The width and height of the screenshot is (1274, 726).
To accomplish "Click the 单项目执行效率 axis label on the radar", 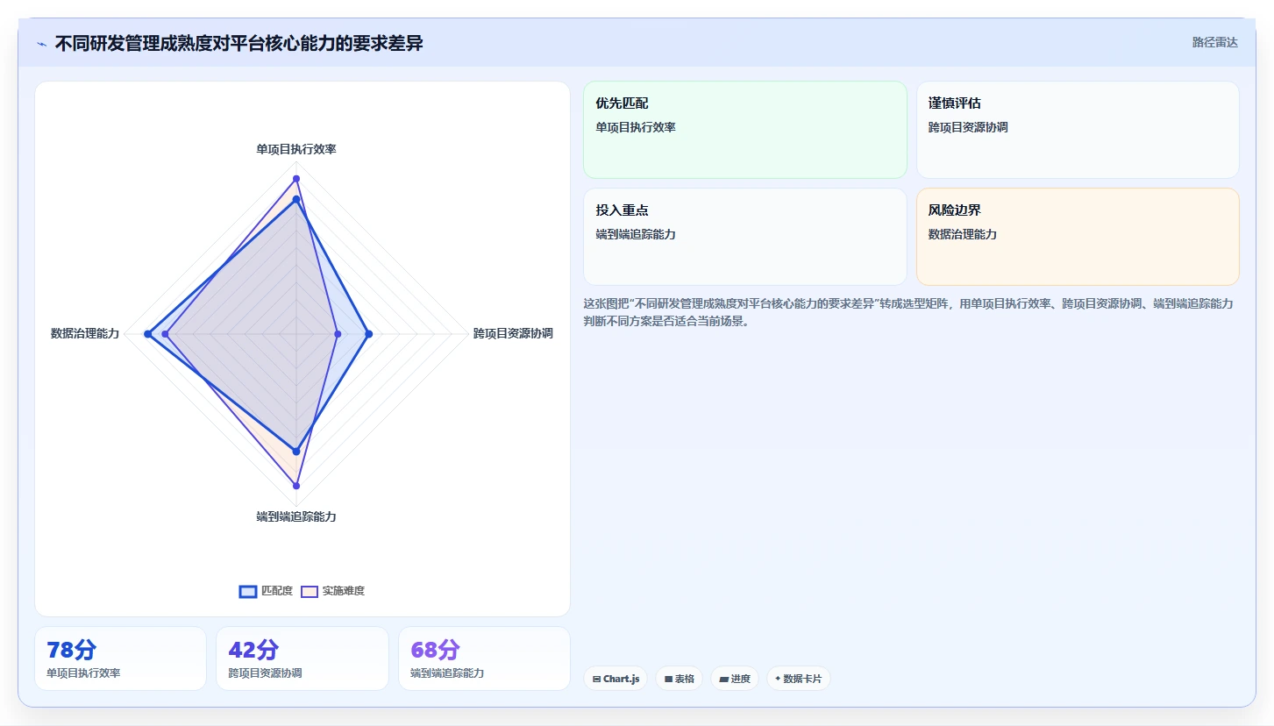I will (x=296, y=149).
